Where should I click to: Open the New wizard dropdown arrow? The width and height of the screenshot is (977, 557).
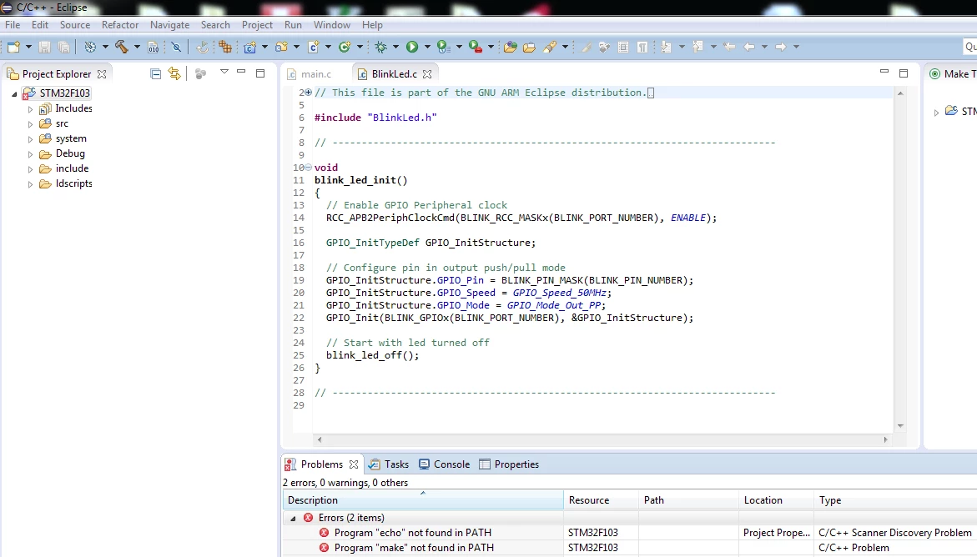click(x=28, y=47)
